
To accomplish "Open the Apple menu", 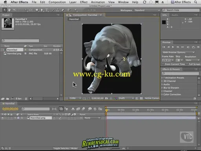I will 5,2.
